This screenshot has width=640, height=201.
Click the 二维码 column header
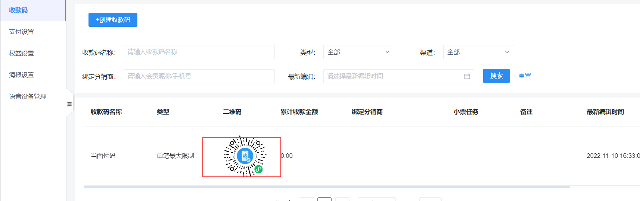[232, 112]
